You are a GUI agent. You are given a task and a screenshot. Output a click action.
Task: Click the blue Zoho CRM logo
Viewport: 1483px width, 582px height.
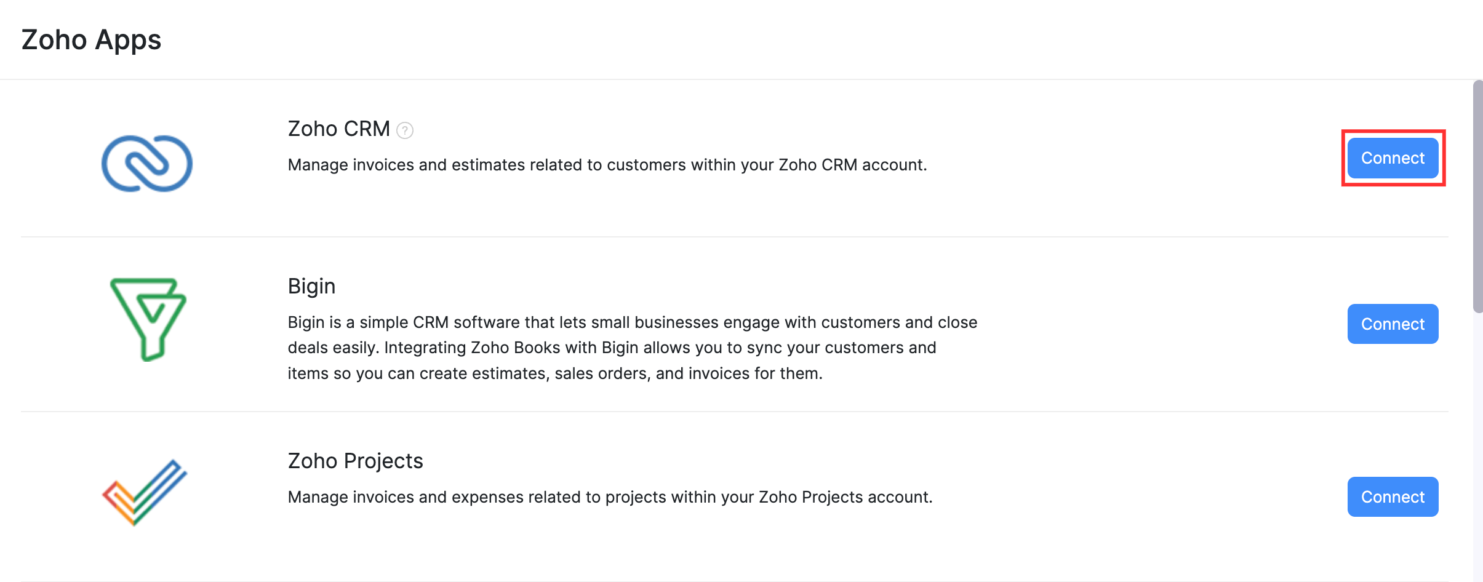(148, 161)
